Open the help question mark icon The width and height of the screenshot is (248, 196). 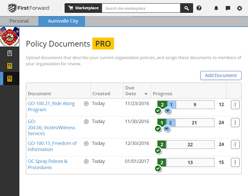point(199,8)
